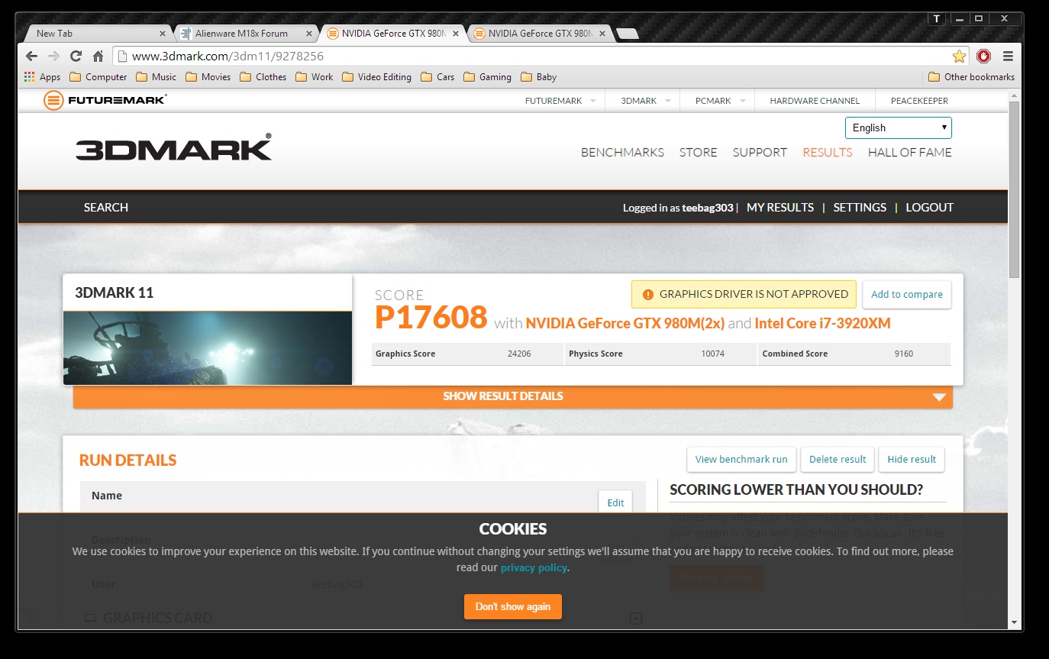Open the Other bookmarks folder
Screen dimensions: 1049x659
971,76
